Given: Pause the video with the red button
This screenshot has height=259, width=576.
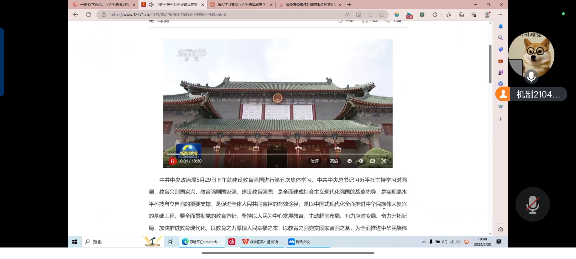Looking at the screenshot, I should point(172,161).
